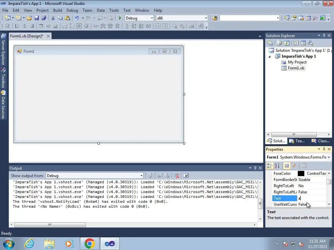Open Internet Explorer from taskbar
The height and width of the screenshot is (250, 334).
click(29, 243)
